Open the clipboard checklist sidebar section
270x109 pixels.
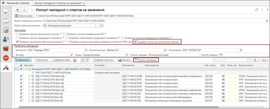6,30
